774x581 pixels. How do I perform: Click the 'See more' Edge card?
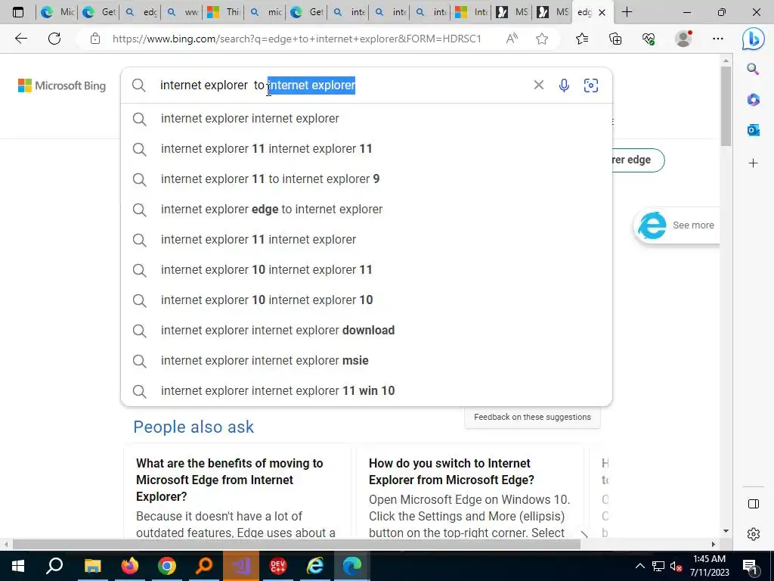[x=676, y=225]
